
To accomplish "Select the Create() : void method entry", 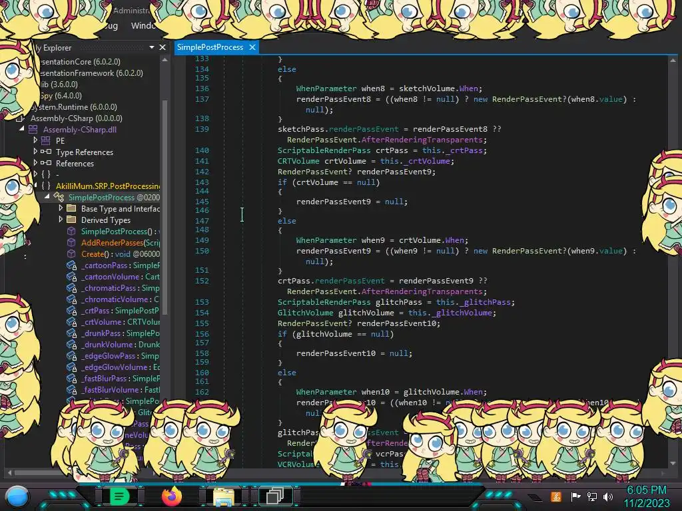I will click(120, 254).
